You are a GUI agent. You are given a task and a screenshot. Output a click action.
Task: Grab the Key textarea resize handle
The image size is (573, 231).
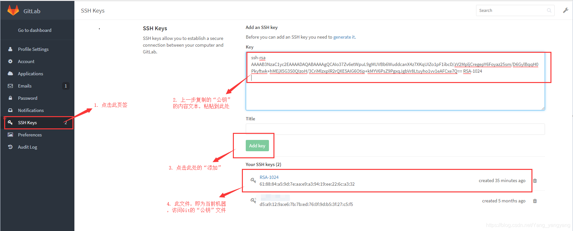[x=543, y=108]
